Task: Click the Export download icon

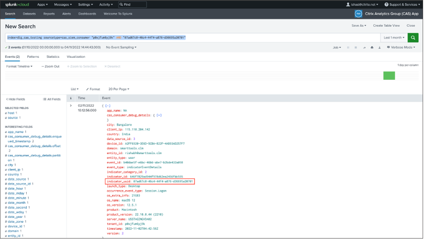Action: [379, 48]
